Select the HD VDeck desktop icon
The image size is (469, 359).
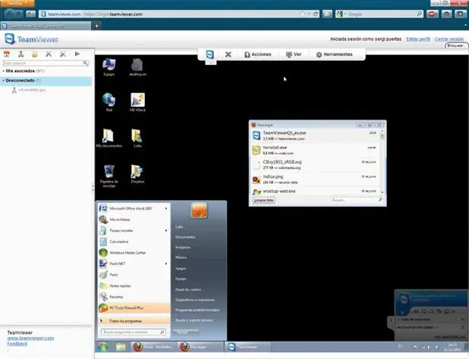coord(137,102)
